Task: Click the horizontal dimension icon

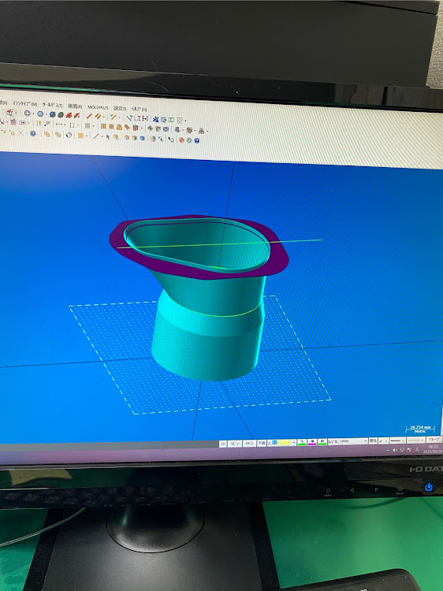Action: point(59,124)
